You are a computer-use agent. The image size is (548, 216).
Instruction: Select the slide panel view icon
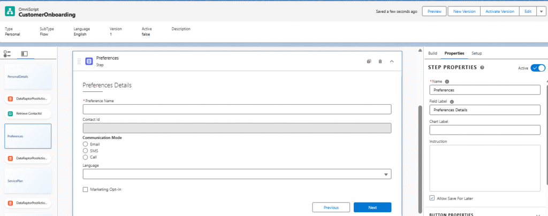(24, 54)
